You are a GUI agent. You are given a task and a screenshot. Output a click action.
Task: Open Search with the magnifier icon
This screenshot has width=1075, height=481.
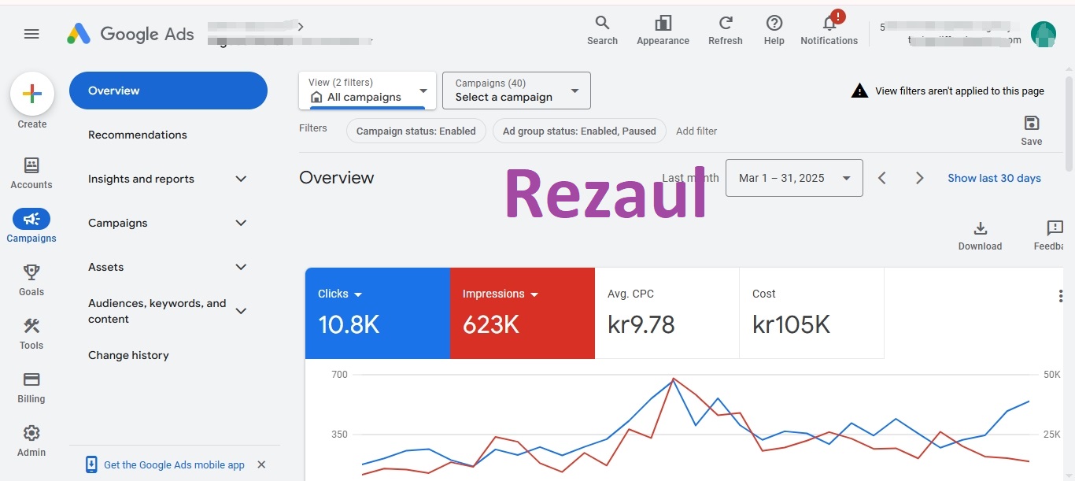(602, 23)
